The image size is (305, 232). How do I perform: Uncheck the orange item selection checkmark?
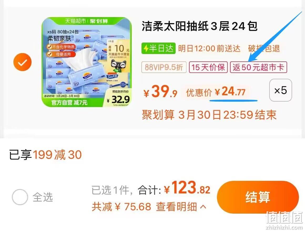coord(22,62)
